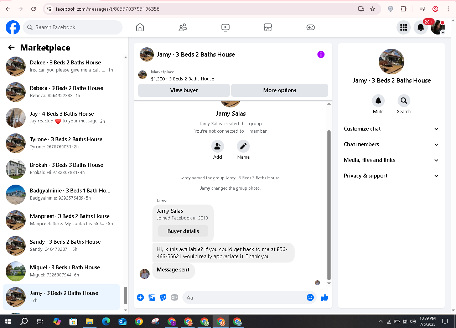Open the Tyrone conversation
This screenshot has height=328, width=456.
coord(62,143)
